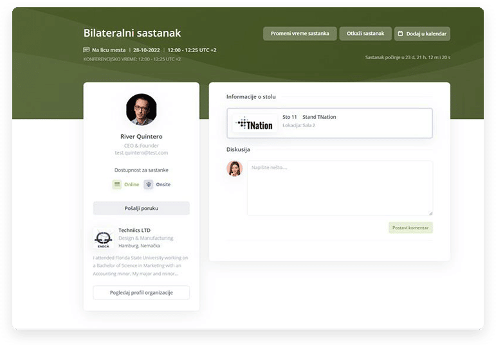
Task: Open the Techniics LTD organization name
Action: 135,230
